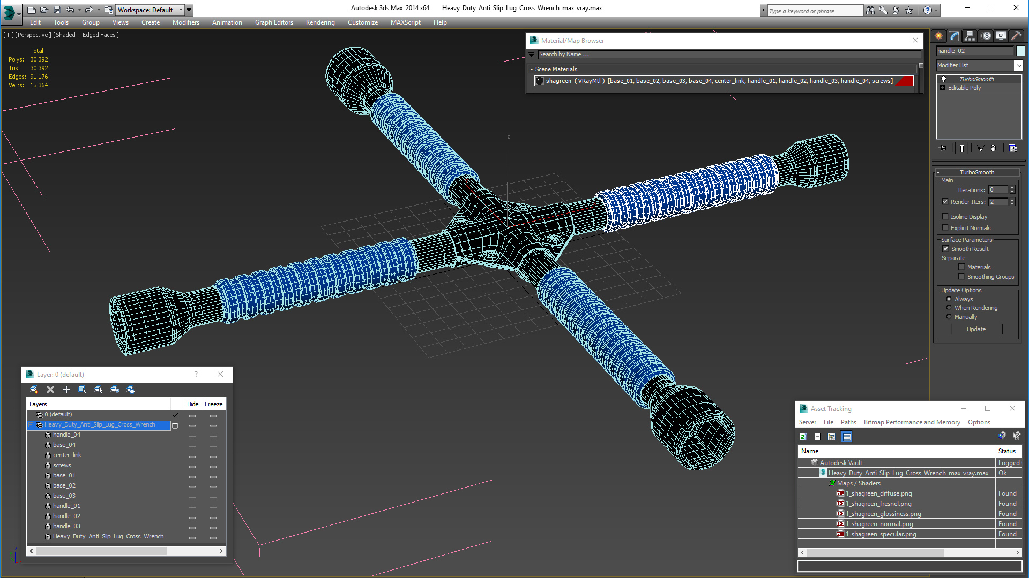This screenshot has height=578, width=1029.
Task: Search help with binoculars icon
Action: 870,10
